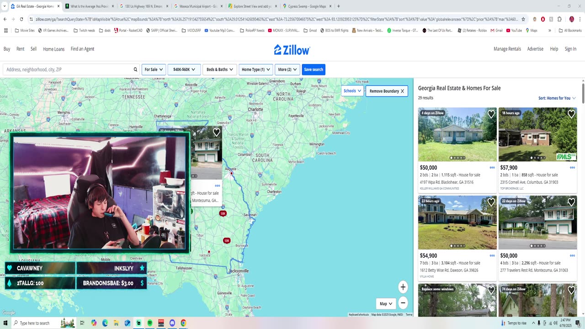The width and height of the screenshot is (585, 329).
Task: Open the Find an Agent menu
Action: click(83, 49)
